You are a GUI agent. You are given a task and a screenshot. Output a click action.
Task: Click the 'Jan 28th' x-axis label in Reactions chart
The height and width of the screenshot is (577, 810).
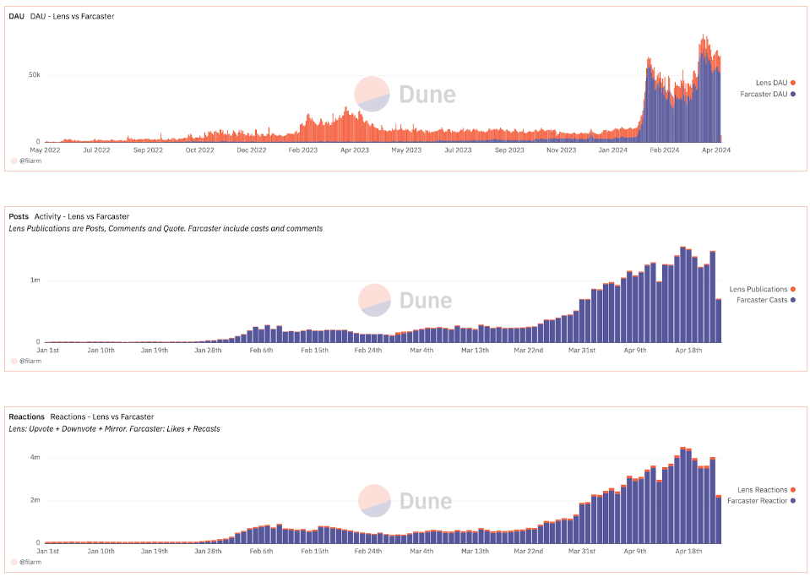coord(208,551)
